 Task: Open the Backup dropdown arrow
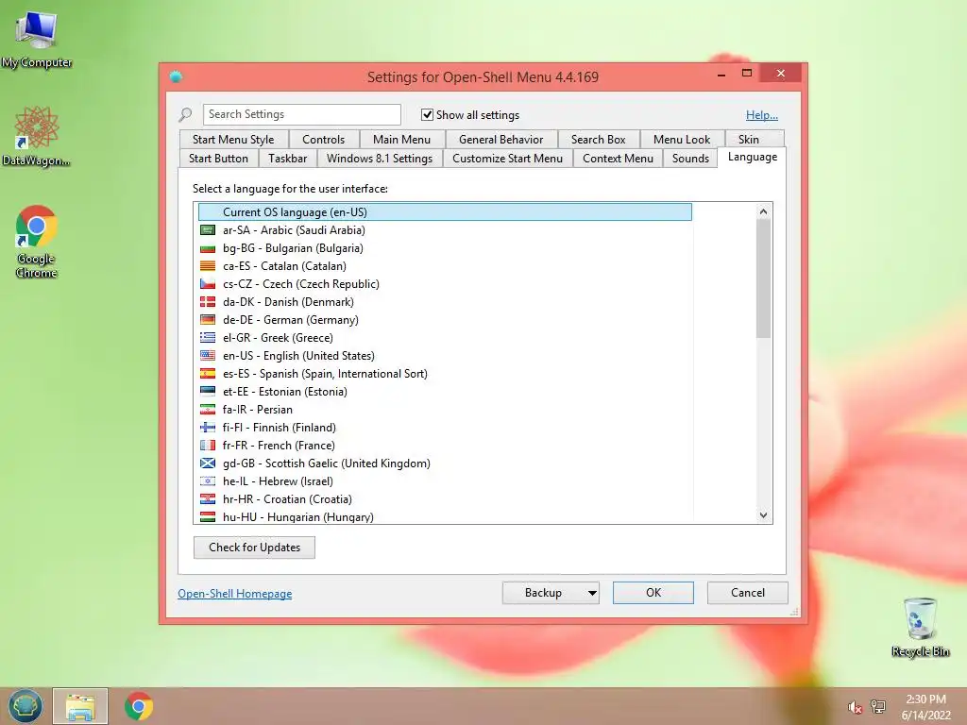coord(592,593)
